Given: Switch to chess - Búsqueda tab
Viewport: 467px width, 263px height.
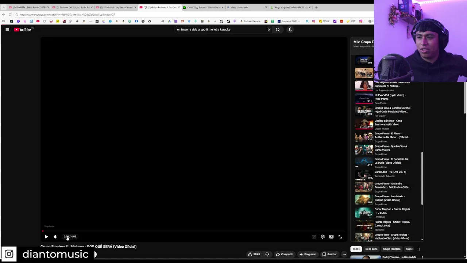Looking at the screenshot, I should pyautogui.click(x=247, y=7).
